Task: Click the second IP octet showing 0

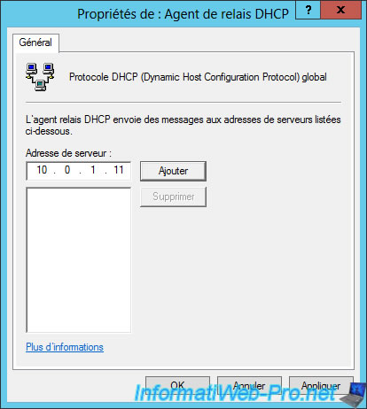Action: point(67,170)
